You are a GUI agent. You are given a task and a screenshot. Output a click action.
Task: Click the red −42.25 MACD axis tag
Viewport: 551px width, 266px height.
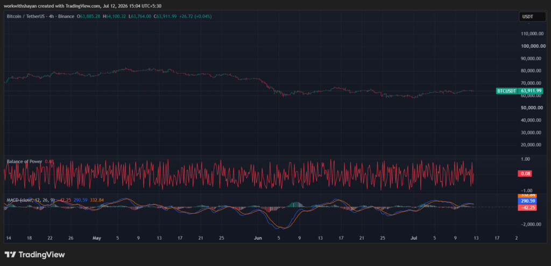click(527, 207)
